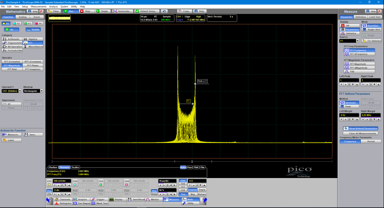
Task: Click Clear All Measurements button
Action: tap(360, 133)
